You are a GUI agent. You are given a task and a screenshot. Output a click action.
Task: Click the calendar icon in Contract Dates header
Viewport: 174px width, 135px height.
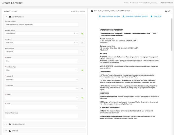pyautogui.click(x=10, y=124)
